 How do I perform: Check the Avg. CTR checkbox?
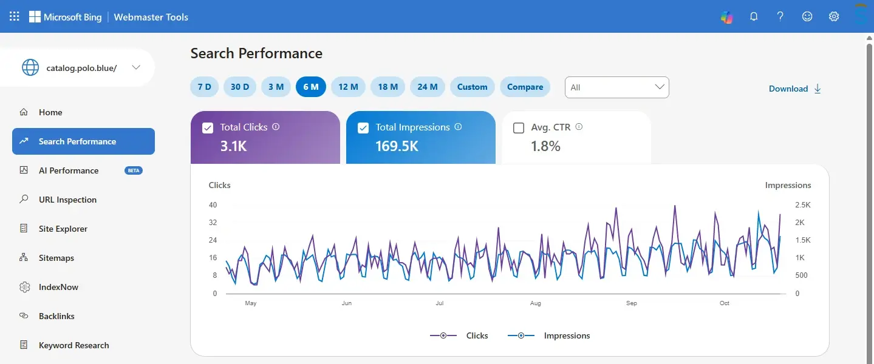point(519,127)
